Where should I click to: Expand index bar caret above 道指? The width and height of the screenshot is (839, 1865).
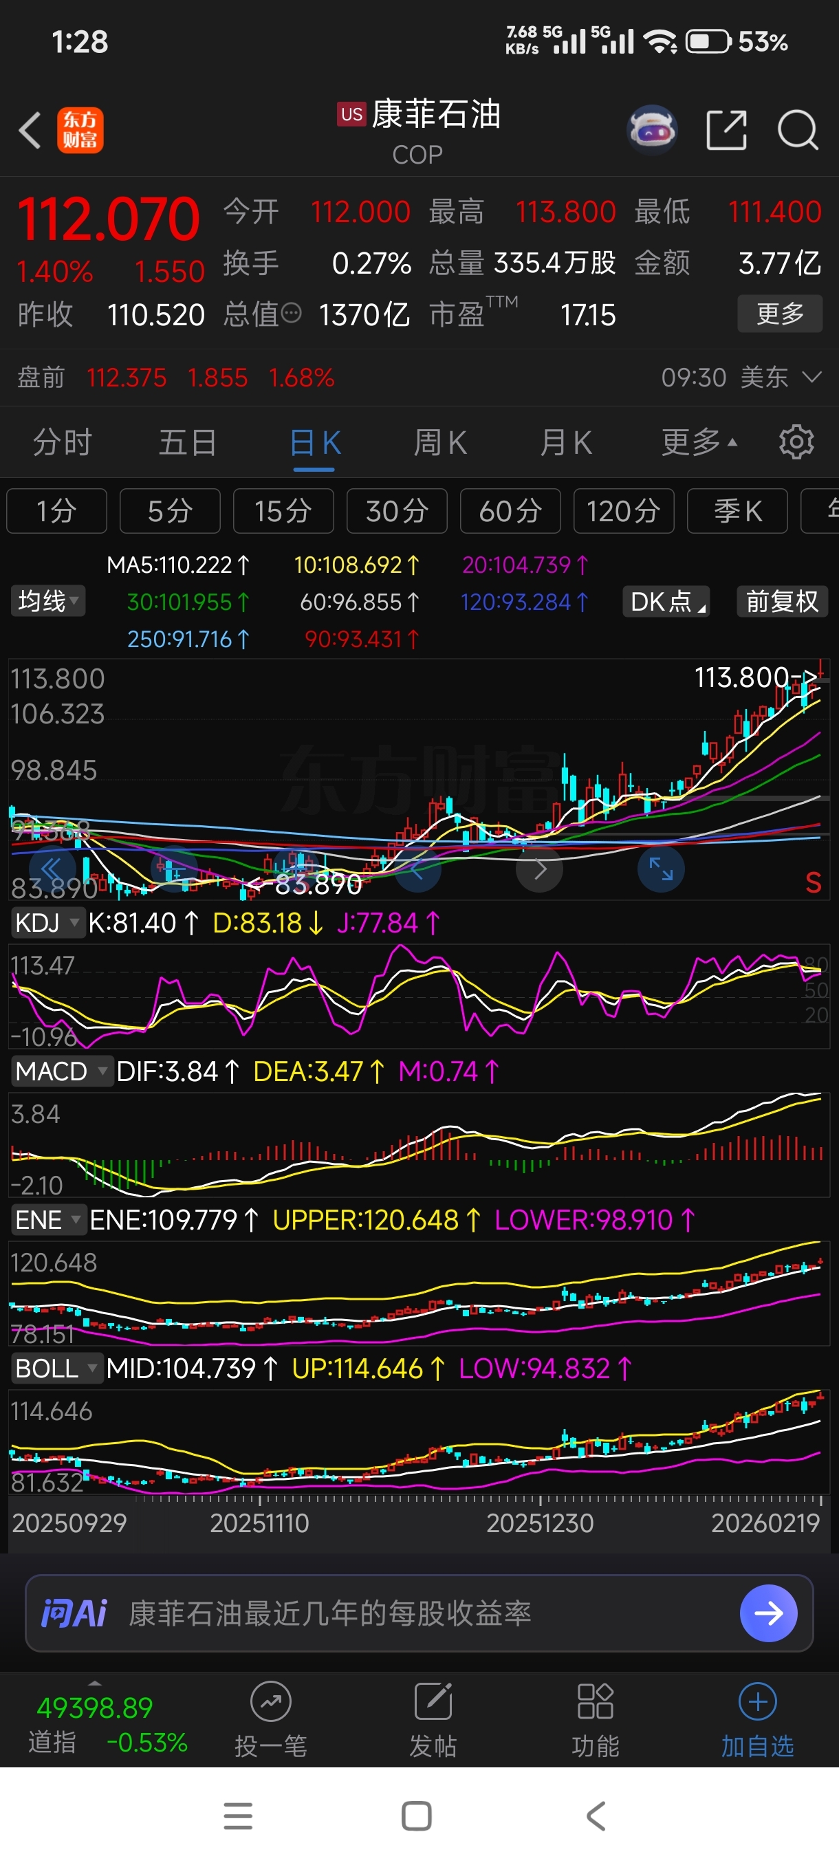(x=95, y=1683)
